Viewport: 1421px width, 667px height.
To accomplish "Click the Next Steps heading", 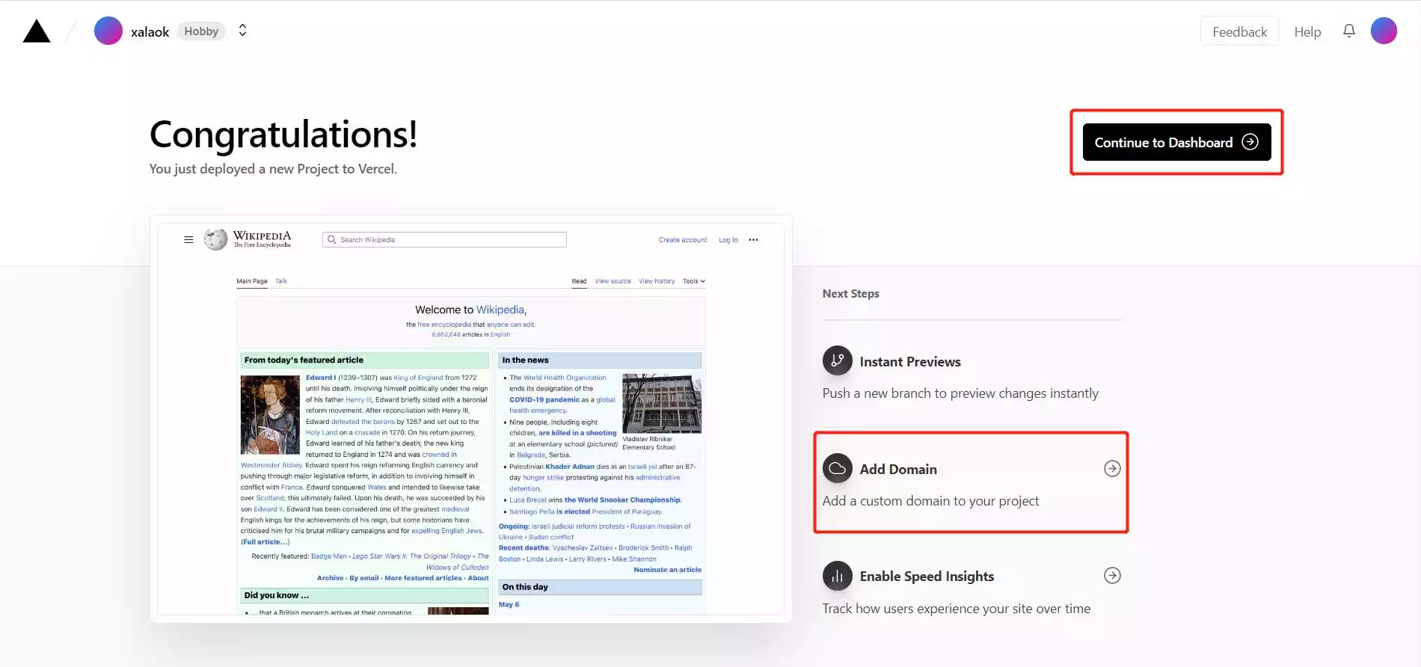I will pyautogui.click(x=851, y=294).
